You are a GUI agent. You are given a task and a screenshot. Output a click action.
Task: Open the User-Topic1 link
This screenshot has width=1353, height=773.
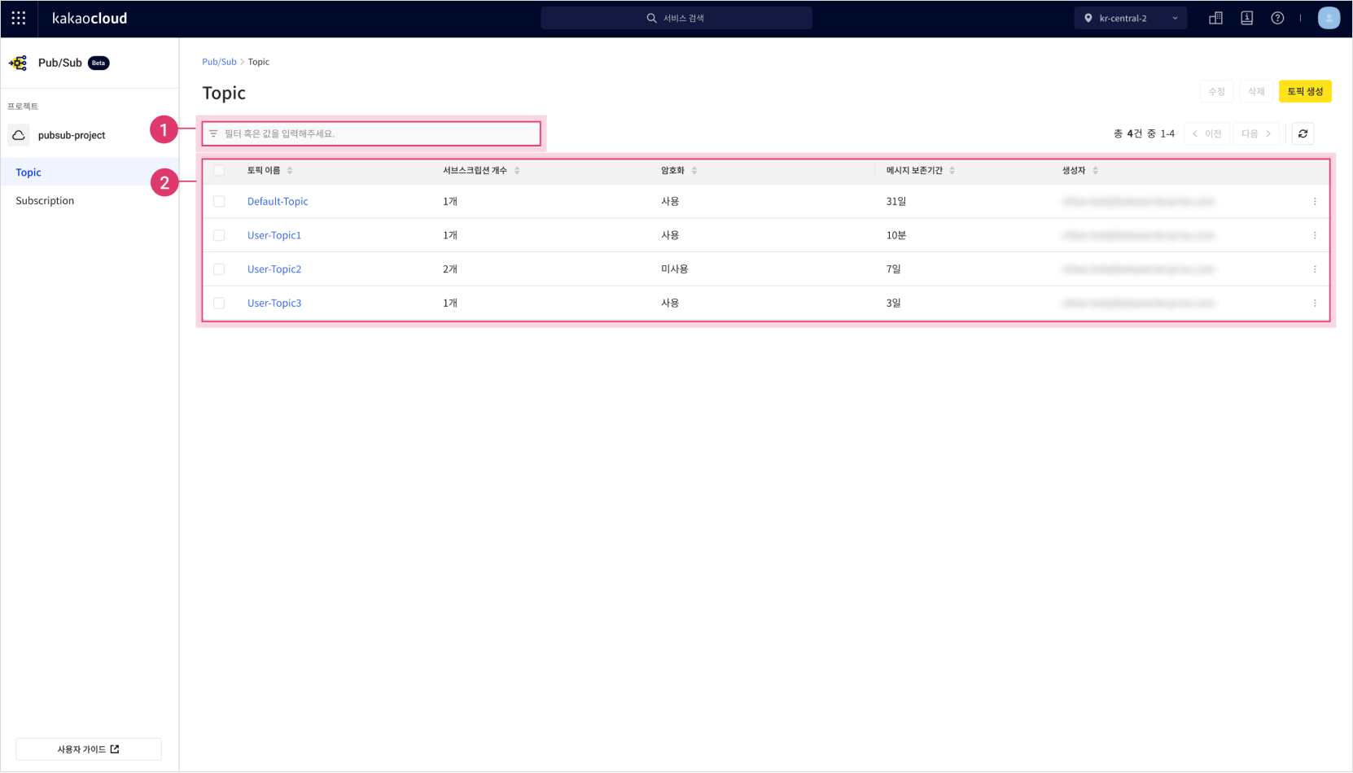click(274, 235)
